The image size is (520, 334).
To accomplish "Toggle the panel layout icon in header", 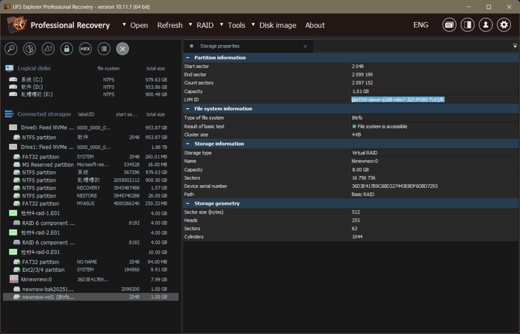I will 468,25.
